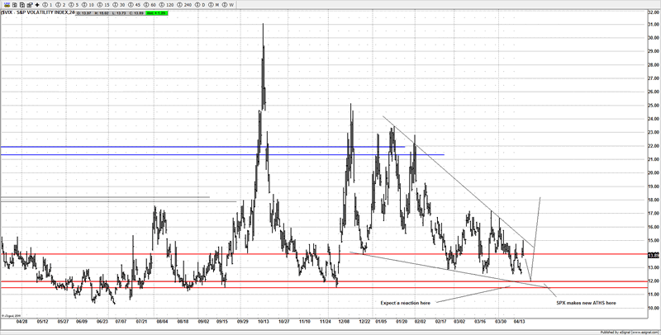Click the open price value in the header
The image size is (661, 335).
click(x=86, y=13)
